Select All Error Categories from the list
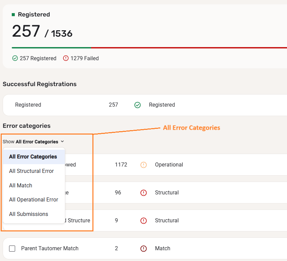 pyautogui.click(x=33, y=157)
